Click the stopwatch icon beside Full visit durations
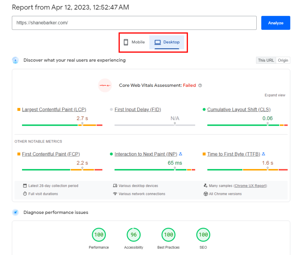301x255 pixels. tap(25, 194)
